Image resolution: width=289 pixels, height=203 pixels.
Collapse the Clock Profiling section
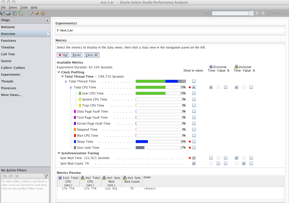59,72
